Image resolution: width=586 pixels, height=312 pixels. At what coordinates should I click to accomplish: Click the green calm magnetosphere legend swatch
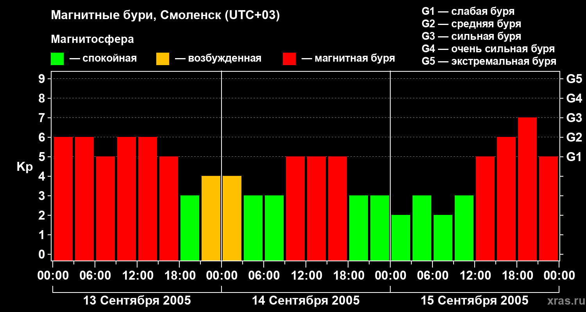tap(57, 58)
